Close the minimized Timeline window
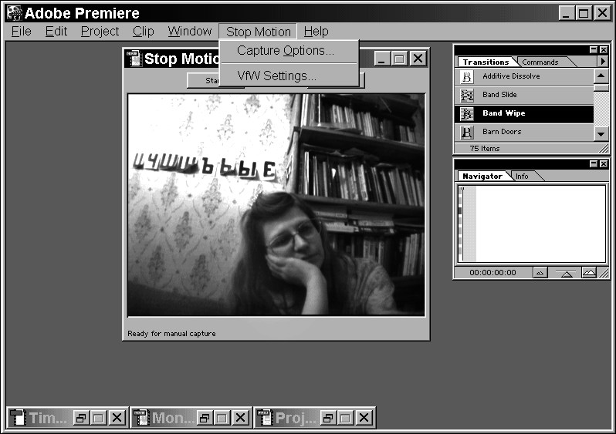This screenshot has width=616, height=434. tap(117, 418)
